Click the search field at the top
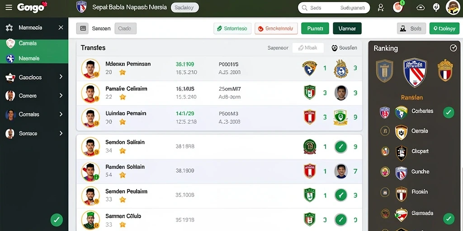 [x=334, y=8]
